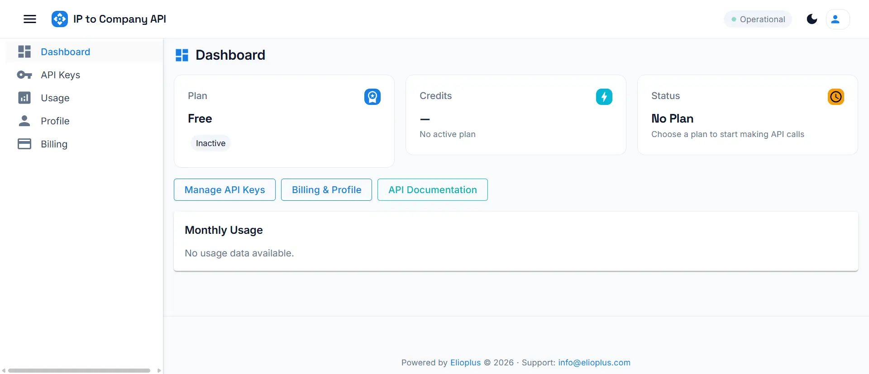The image size is (869, 374).
Task: Click the scrollbar left arrow in sidebar
Action: [x=4, y=370]
